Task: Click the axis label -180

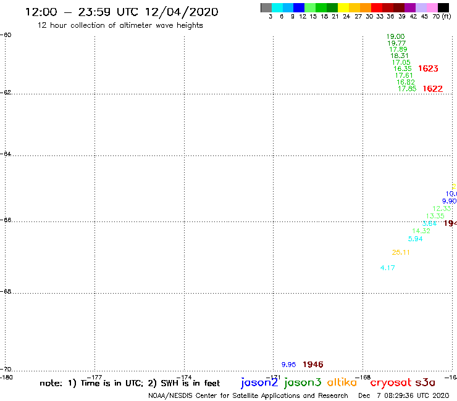Action: (x=6, y=378)
